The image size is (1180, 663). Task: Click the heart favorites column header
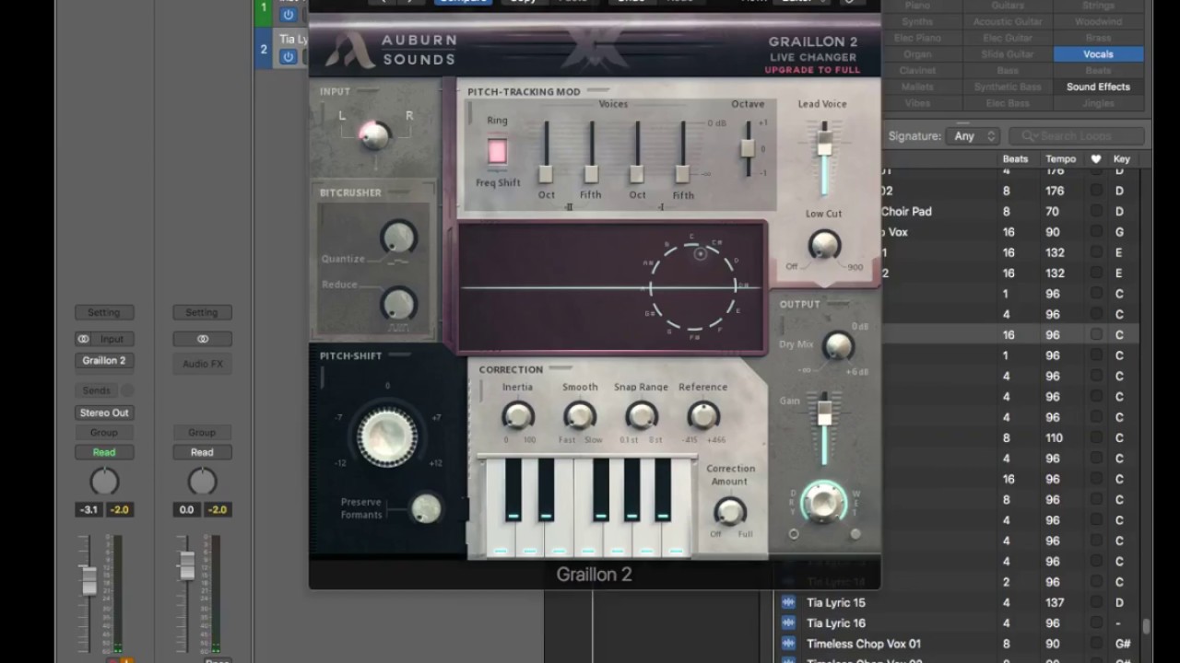pyautogui.click(x=1095, y=158)
